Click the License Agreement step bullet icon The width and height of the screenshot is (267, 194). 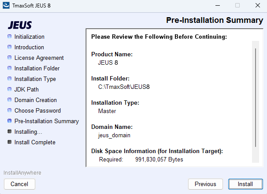10,58
